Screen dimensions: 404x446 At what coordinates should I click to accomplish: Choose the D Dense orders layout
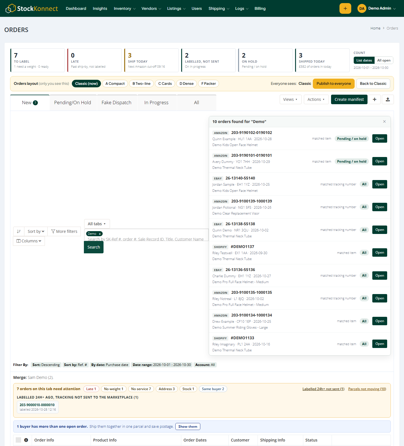(187, 84)
